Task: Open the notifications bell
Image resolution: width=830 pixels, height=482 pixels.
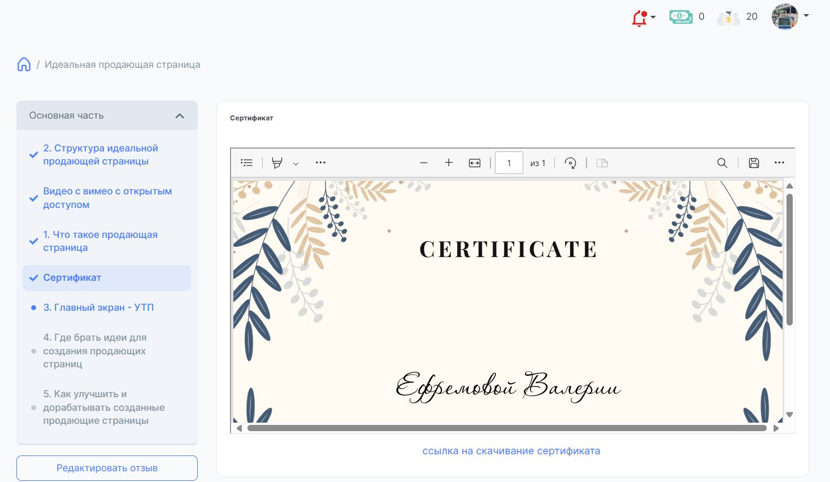Action: pyautogui.click(x=640, y=18)
